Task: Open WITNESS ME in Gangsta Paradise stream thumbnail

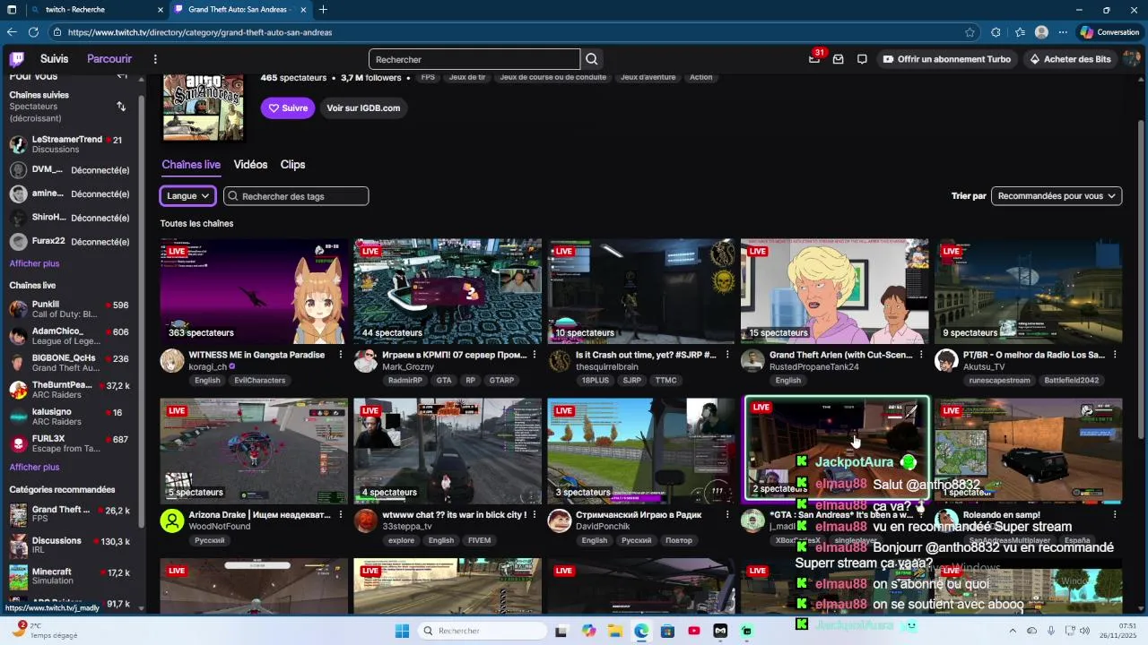Action: pos(254,291)
